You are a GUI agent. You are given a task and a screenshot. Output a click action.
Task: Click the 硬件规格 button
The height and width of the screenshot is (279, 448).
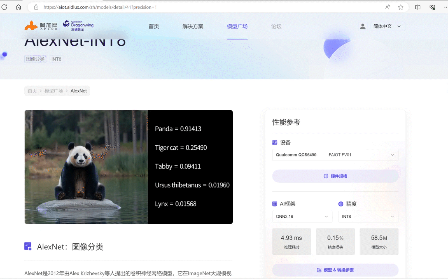tap(335, 176)
